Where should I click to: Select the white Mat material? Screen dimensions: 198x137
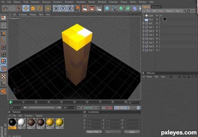click(x=21, y=124)
